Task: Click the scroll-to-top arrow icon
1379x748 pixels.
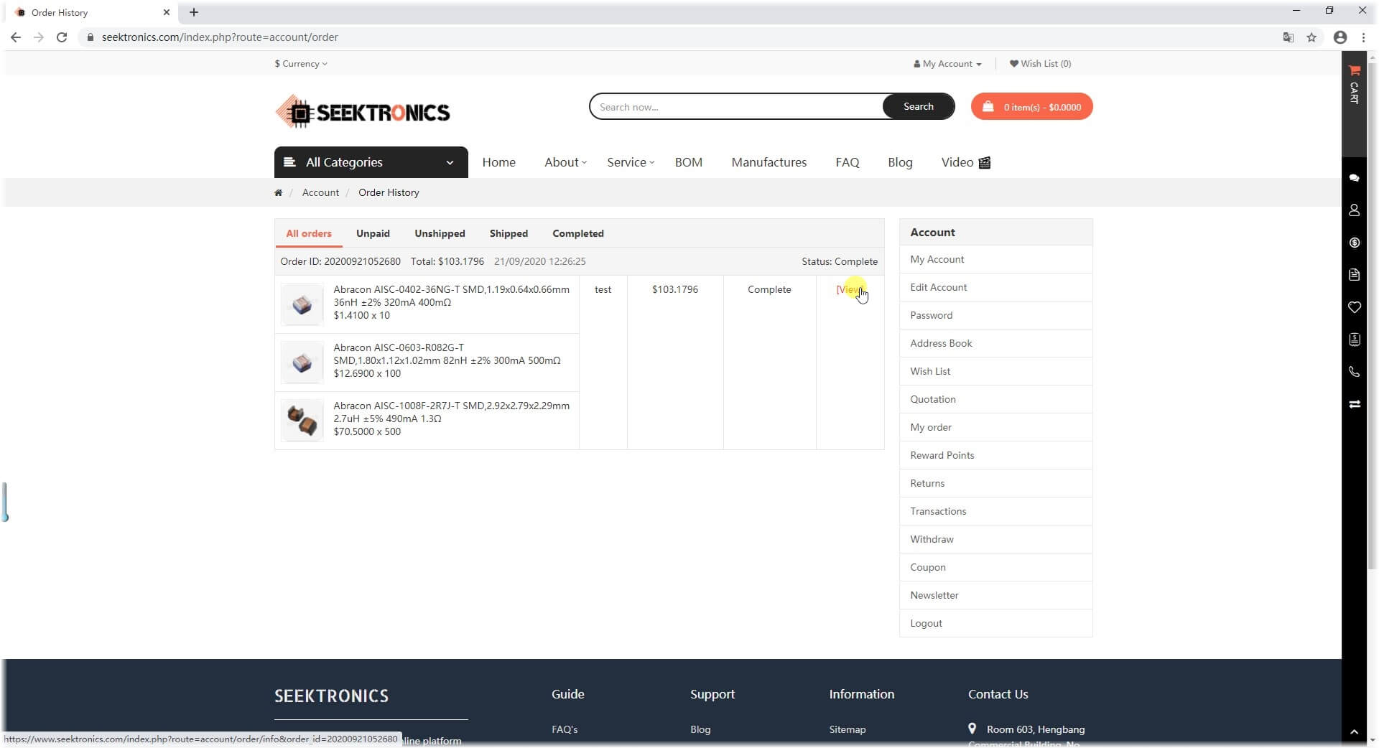Action: coord(1354,732)
